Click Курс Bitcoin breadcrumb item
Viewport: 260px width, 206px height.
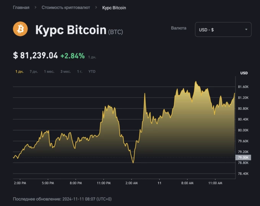114,8
